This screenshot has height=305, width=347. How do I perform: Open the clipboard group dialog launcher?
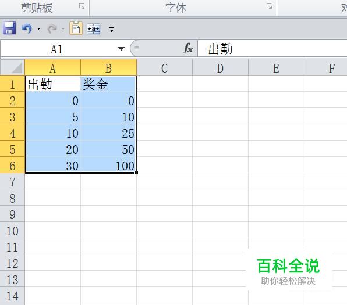(82, 6)
